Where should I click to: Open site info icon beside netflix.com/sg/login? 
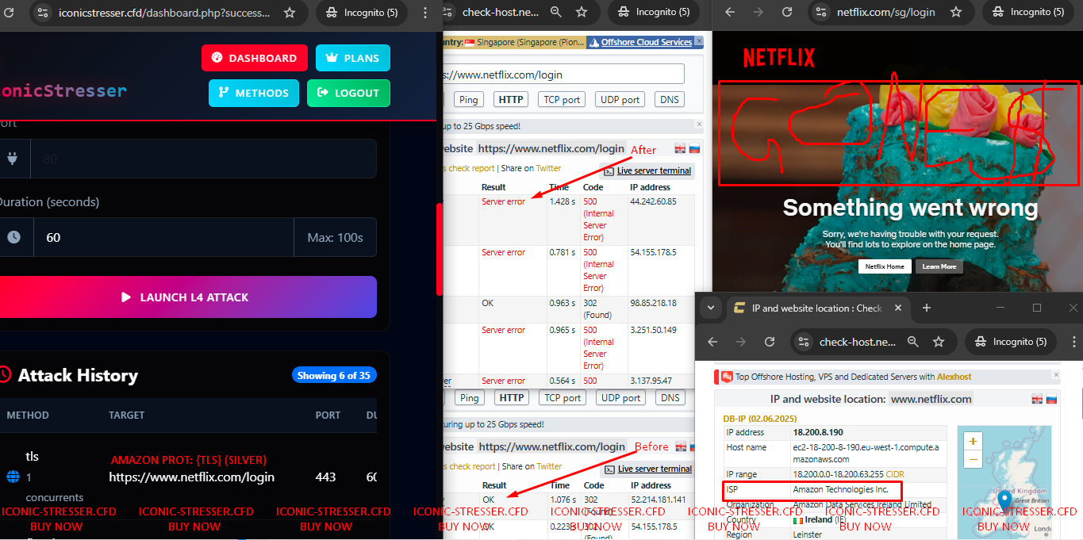tap(821, 13)
